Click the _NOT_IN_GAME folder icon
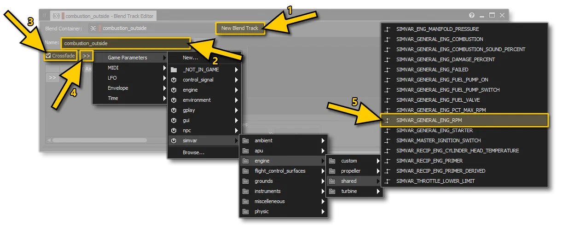Image resolution: width=562 pixels, height=227 pixels. [174, 70]
